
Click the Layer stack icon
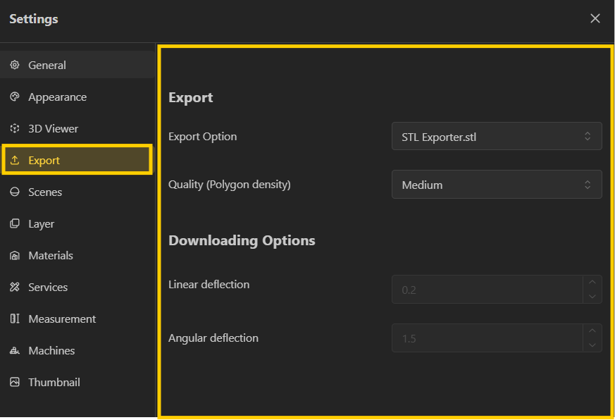click(15, 223)
